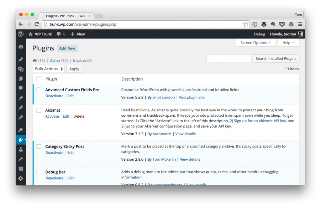This screenshot has height=208, width=321.
Task: Check the Advanced Custom Fields Pro checkbox
Action: point(39,90)
